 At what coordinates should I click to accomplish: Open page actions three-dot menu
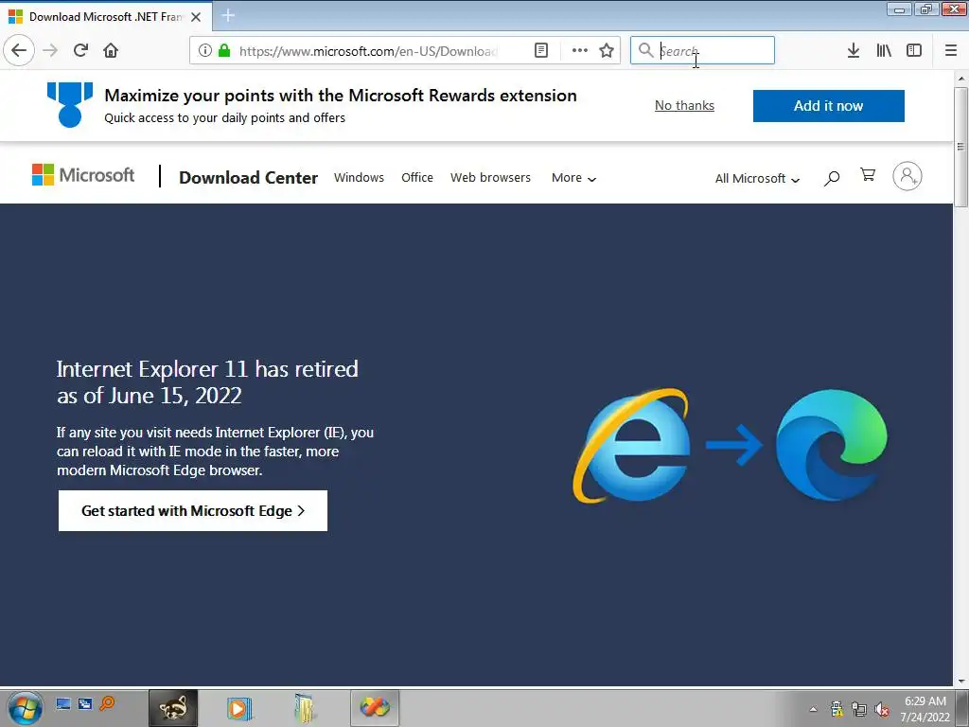tap(579, 50)
